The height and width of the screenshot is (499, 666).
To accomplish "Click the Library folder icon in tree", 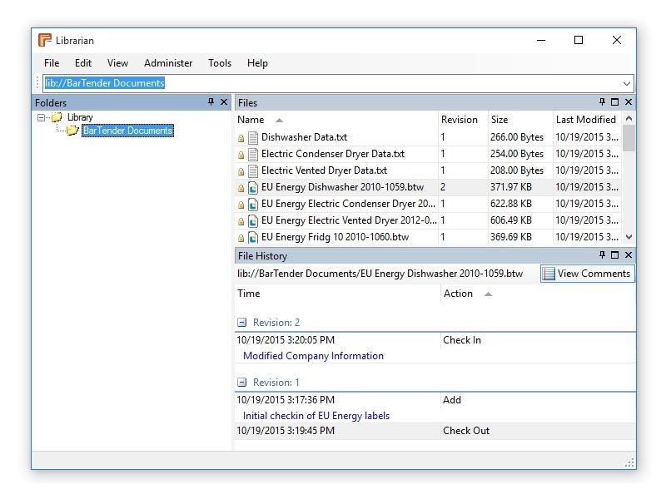I will coord(57,117).
